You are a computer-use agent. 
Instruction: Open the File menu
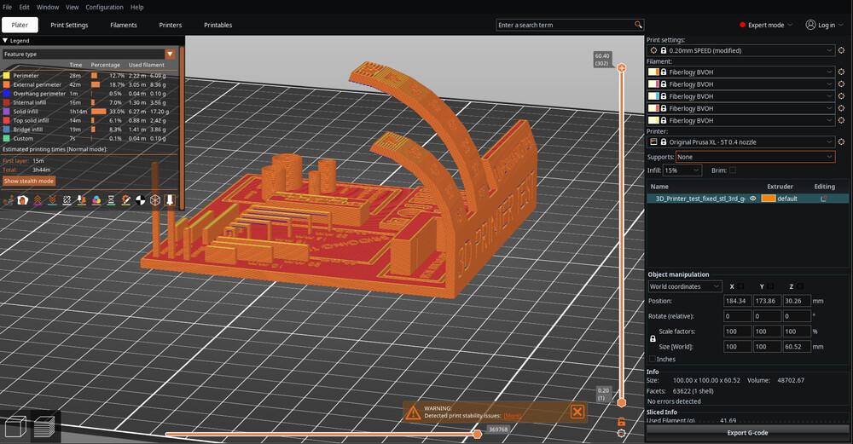pos(7,7)
